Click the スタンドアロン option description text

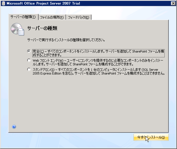click(98, 71)
